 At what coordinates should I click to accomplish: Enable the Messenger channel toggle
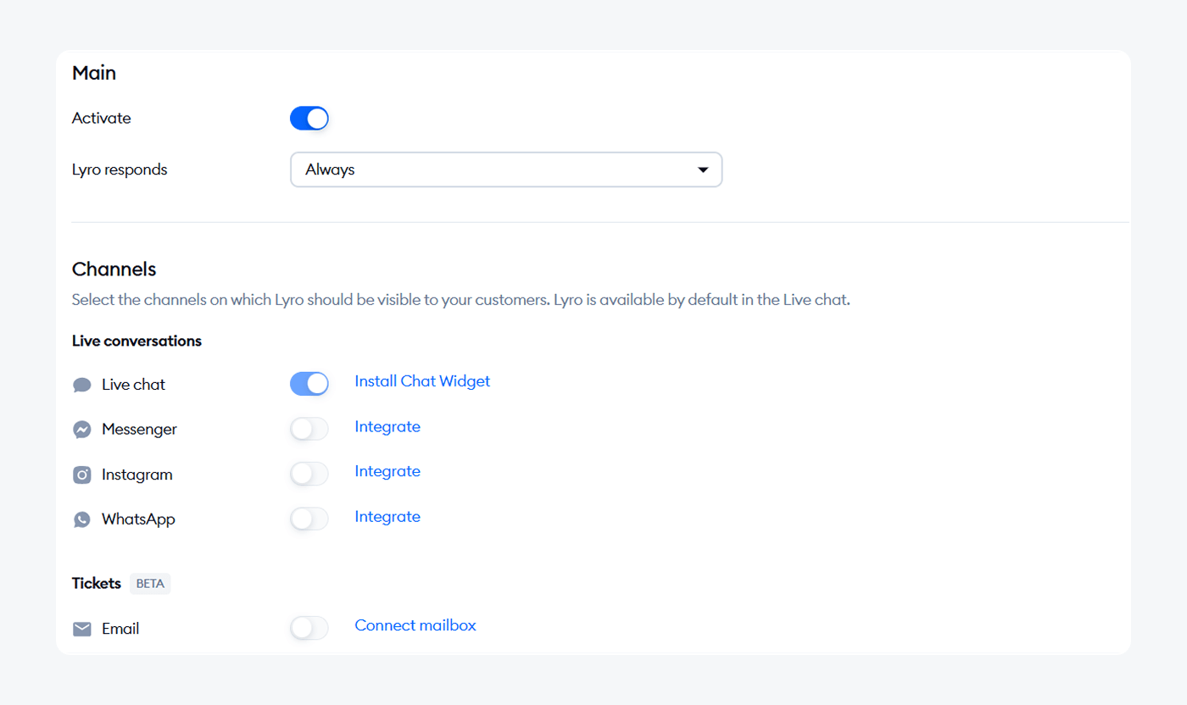pyautogui.click(x=309, y=429)
